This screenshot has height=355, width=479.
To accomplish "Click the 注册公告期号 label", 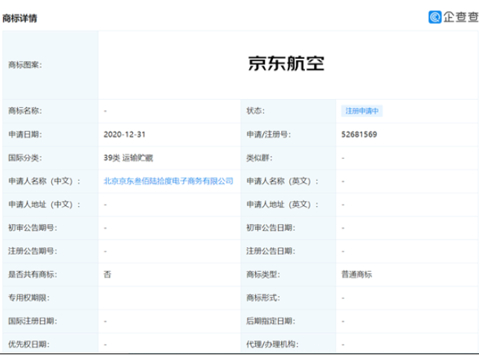I will [33, 251].
